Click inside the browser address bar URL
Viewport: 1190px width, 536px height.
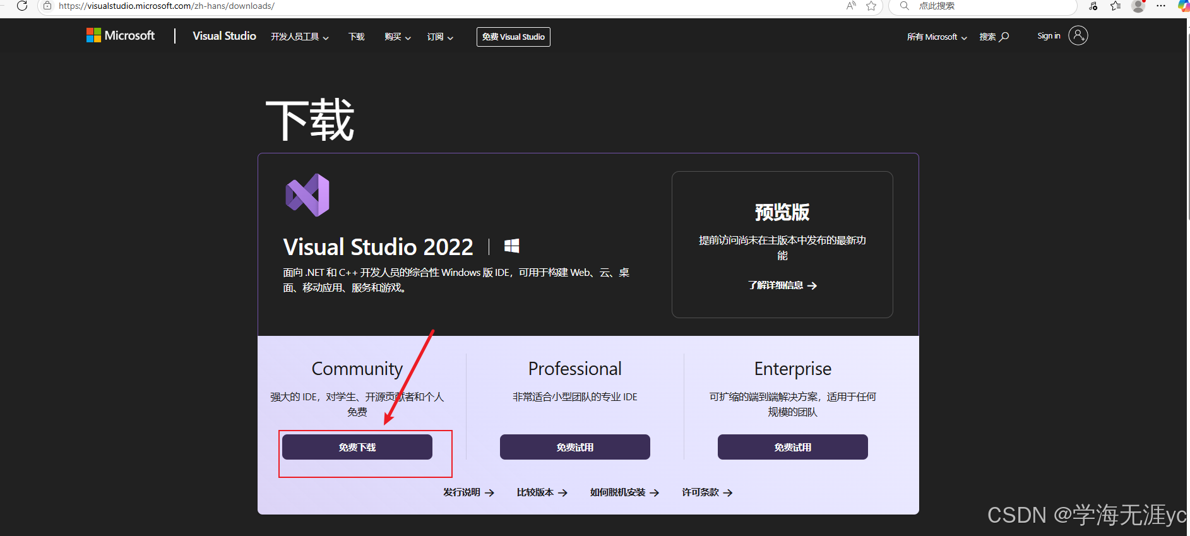coord(167,6)
